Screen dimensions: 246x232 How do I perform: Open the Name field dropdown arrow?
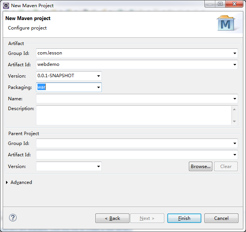[x=235, y=99]
